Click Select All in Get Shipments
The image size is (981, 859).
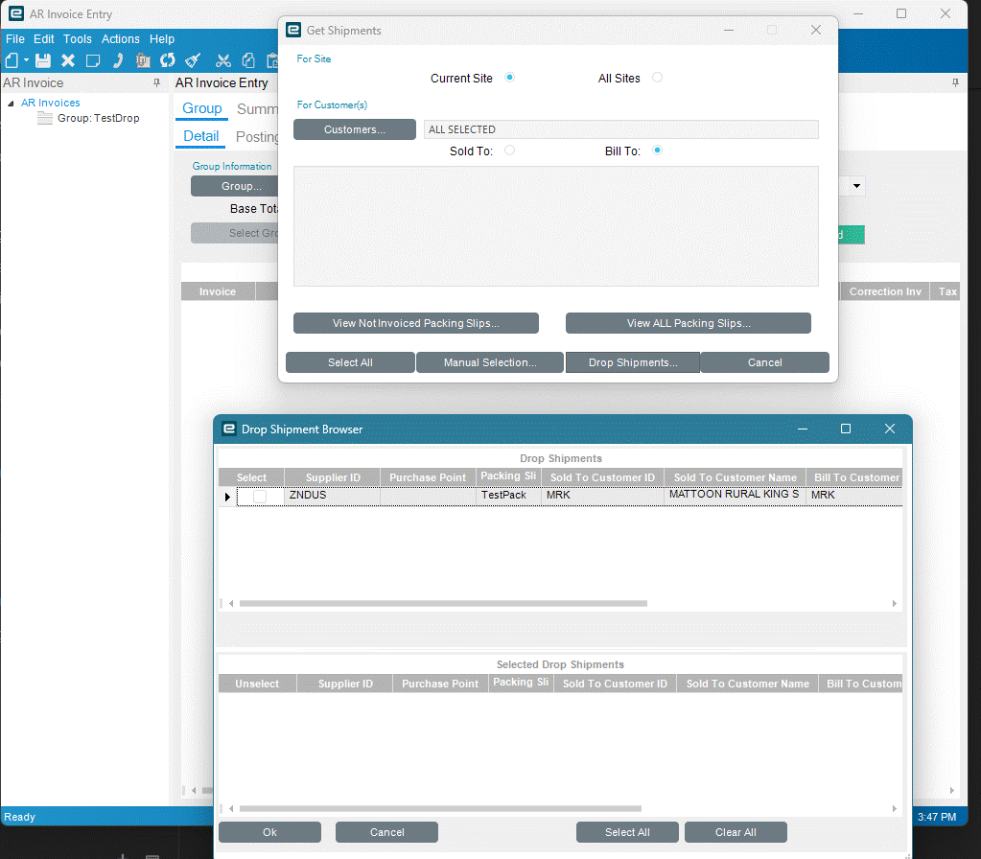click(x=350, y=362)
